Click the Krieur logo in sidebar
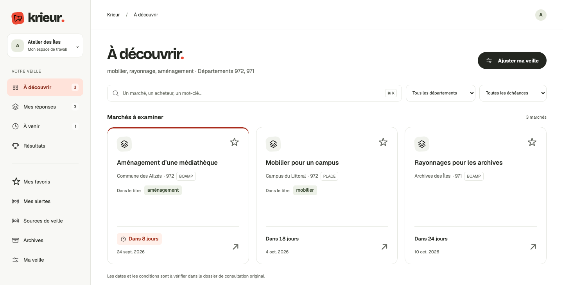This screenshot has width=563, height=285. tap(38, 18)
